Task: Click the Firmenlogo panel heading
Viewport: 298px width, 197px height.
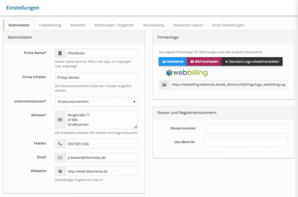Action: (x=168, y=37)
